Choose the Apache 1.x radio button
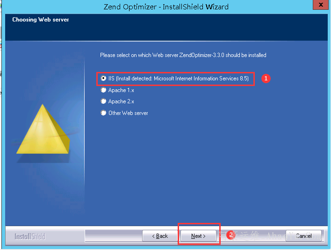The width and height of the screenshot is (331, 250). [103, 90]
